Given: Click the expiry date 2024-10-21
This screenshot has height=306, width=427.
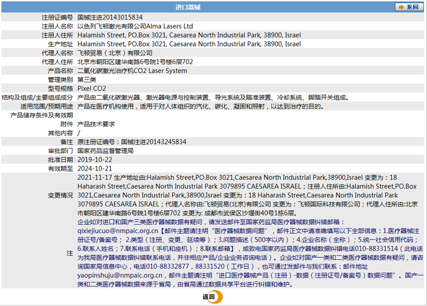Looking at the screenshot, I should (95, 169).
